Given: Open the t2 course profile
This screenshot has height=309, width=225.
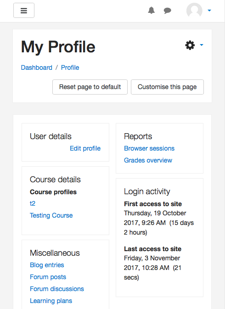Looking at the screenshot, I should (x=33, y=203).
